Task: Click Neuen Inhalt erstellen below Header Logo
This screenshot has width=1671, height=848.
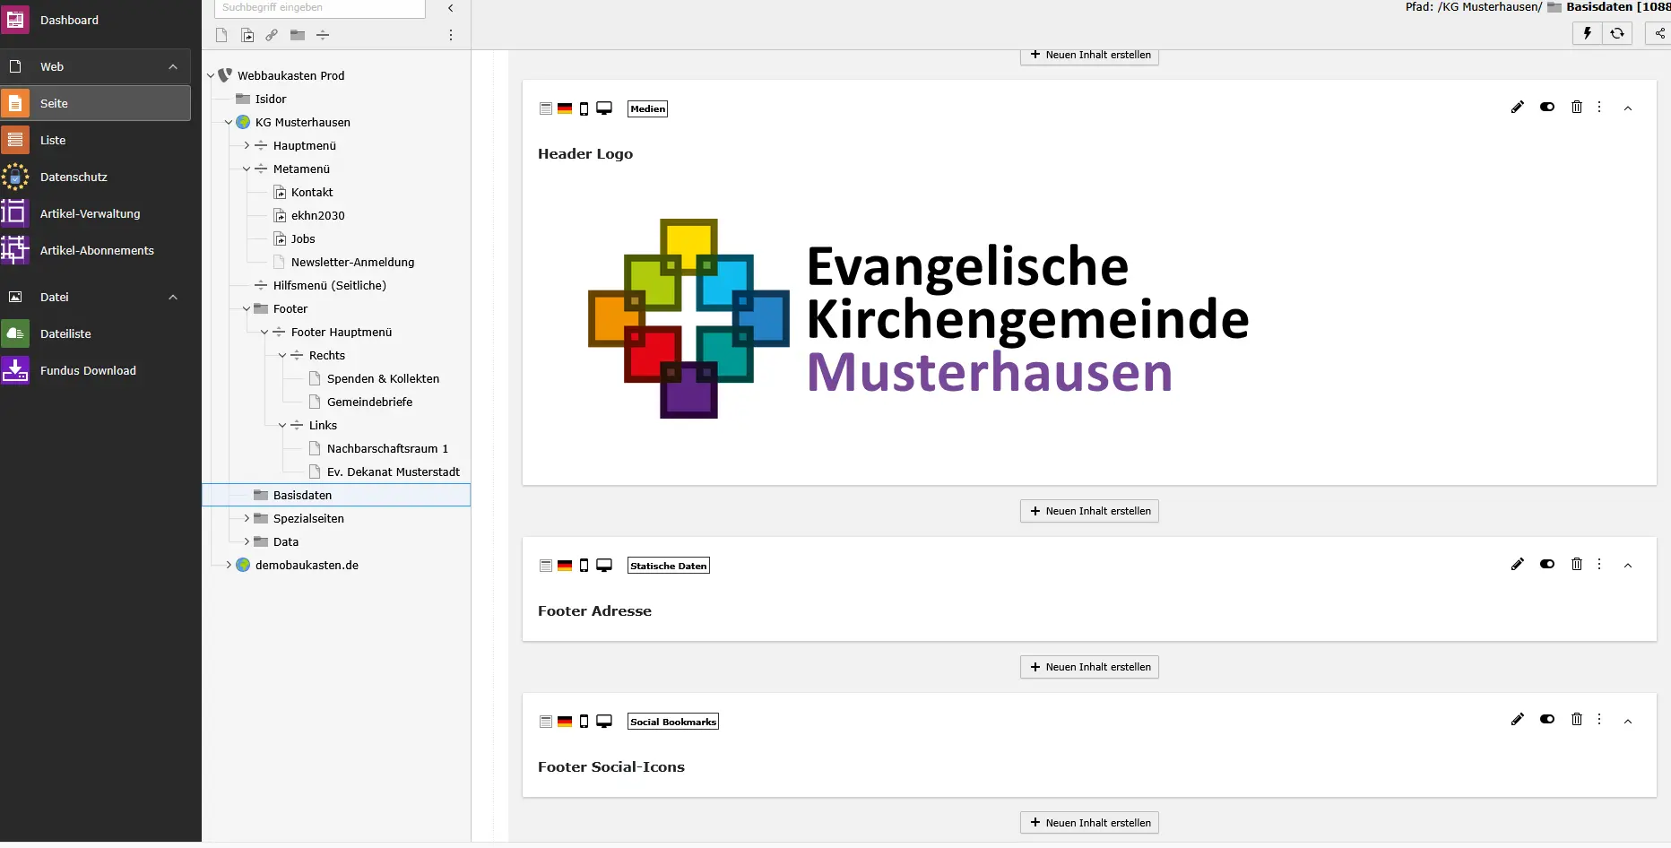Action: [1089, 511]
